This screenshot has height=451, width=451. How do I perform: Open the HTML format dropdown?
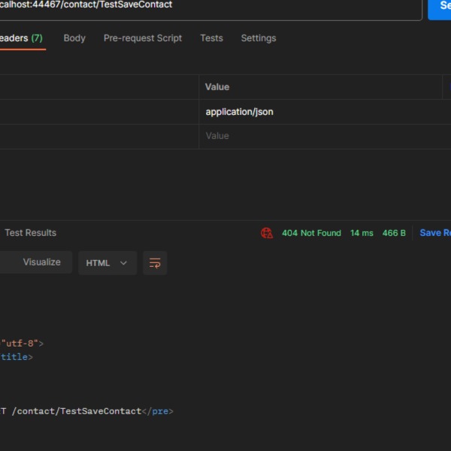click(106, 263)
